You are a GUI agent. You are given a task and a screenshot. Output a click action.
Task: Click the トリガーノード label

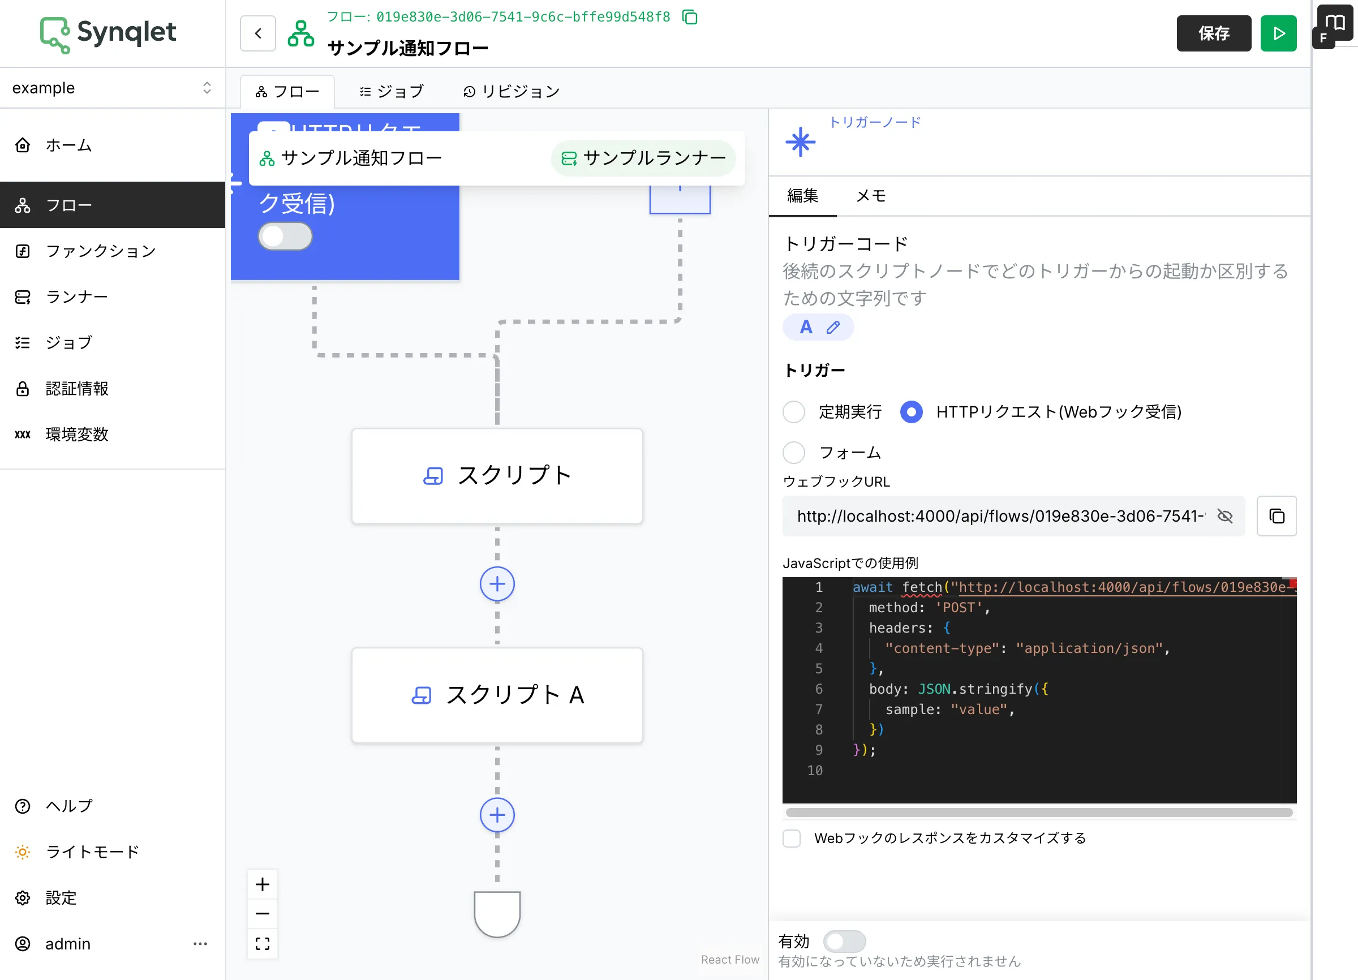(875, 123)
